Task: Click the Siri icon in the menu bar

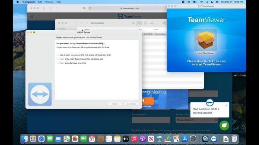Action: [x=217, y=2]
